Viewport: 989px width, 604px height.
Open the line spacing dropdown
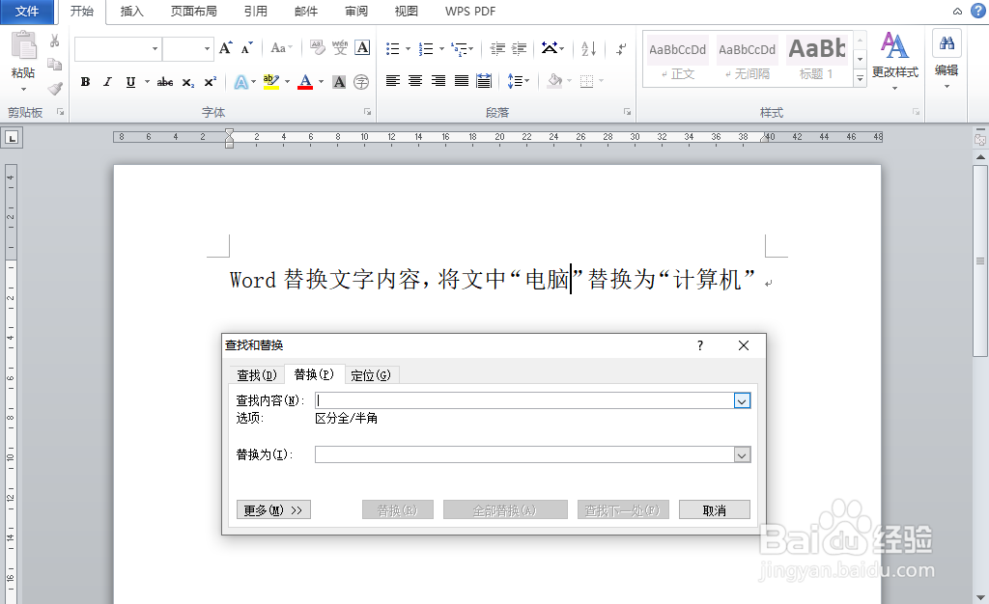(x=526, y=79)
